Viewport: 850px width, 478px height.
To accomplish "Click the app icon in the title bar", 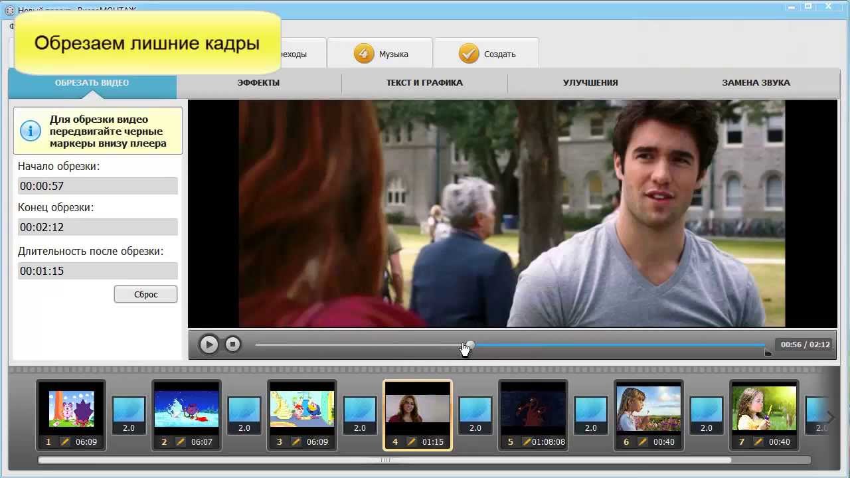I will [x=9, y=10].
